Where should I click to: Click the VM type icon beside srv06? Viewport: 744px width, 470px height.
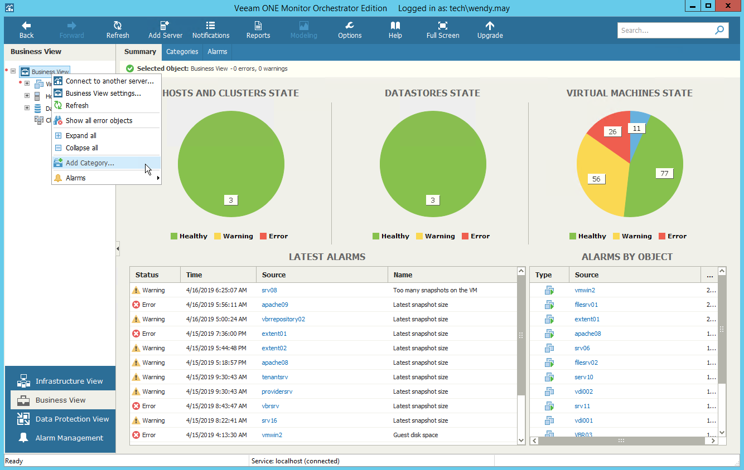[x=549, y=348]
